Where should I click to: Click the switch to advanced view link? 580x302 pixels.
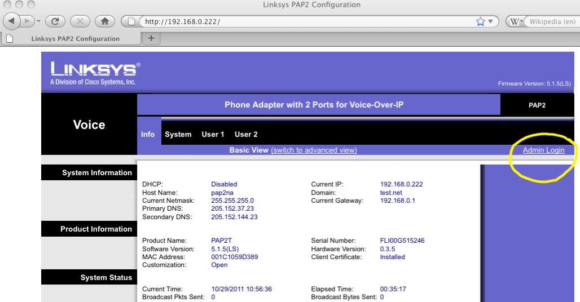[314, 150]
